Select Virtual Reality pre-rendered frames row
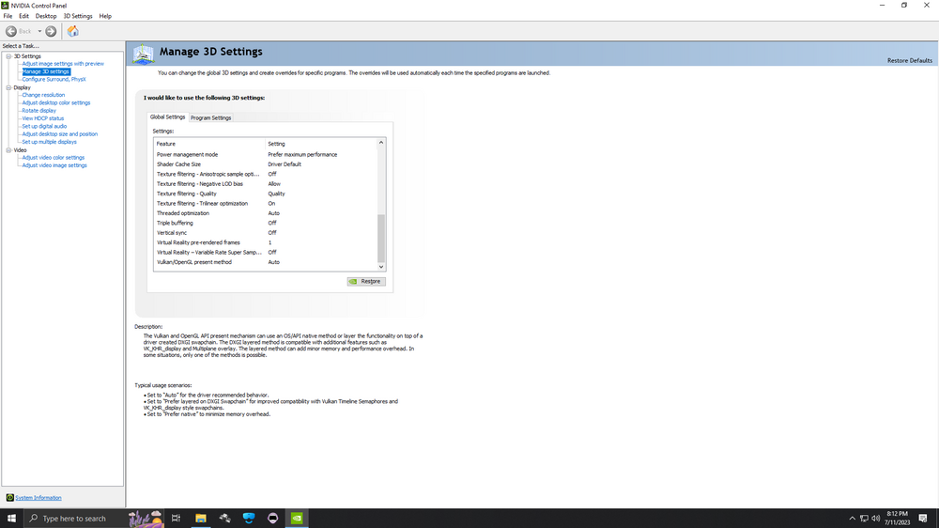The width and height of the screenshot is (939, 528). pos(266,242)
